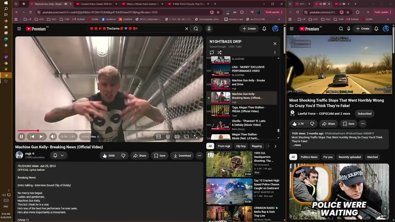Open site information icon in left address bar
The image size is (395, 222).
39,12
